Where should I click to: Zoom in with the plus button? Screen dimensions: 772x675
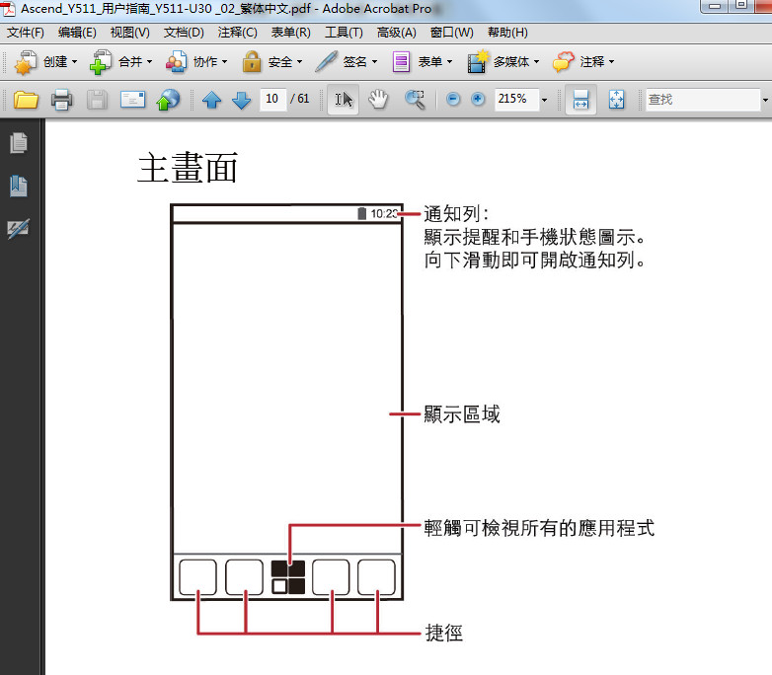point(478,100)
